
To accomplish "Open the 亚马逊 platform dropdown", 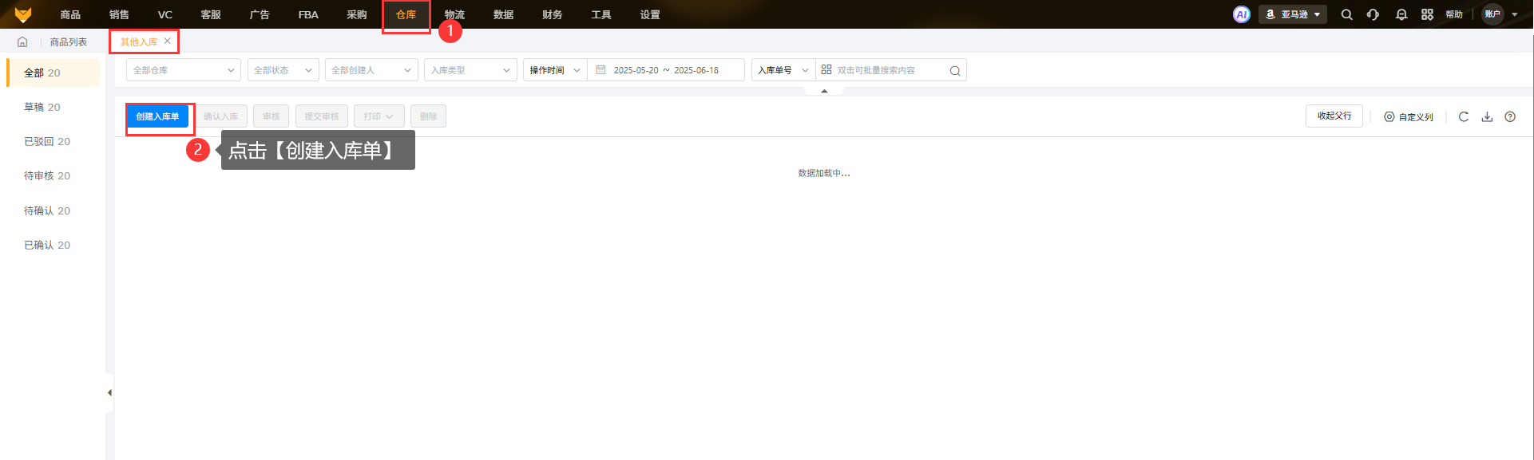I will (1293, 14).
